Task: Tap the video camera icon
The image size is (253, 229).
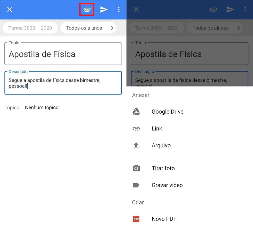Action: click(136, 185)
